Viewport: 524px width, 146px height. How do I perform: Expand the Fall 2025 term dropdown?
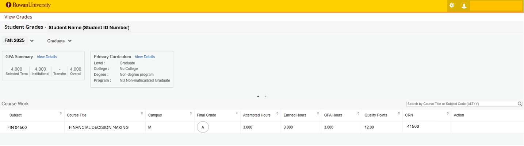pos(32,41)
